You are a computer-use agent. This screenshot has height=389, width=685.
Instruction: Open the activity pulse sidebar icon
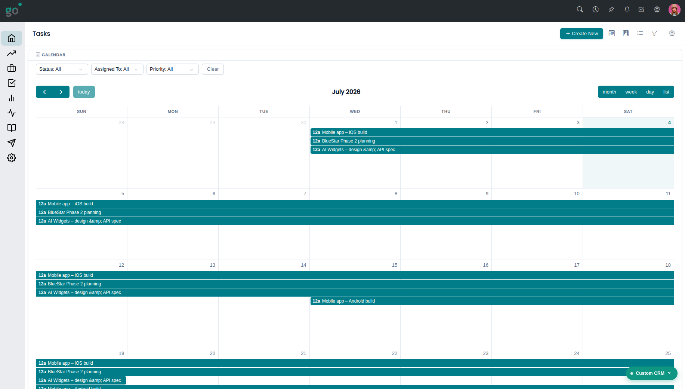coord(12,113)
